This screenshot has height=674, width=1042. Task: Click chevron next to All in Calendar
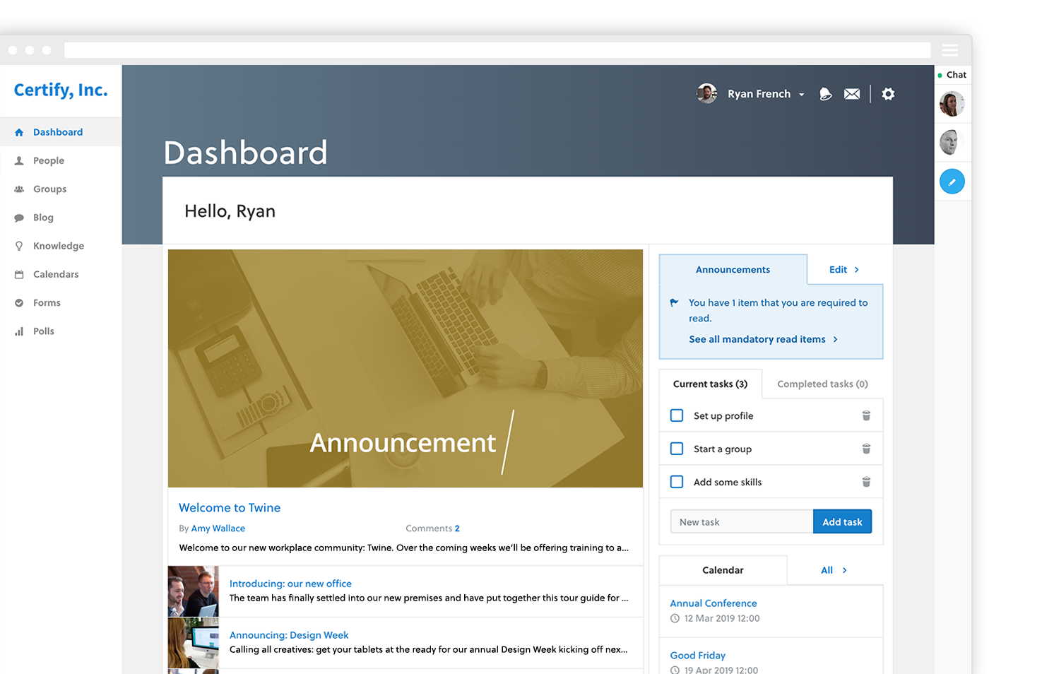845,570
